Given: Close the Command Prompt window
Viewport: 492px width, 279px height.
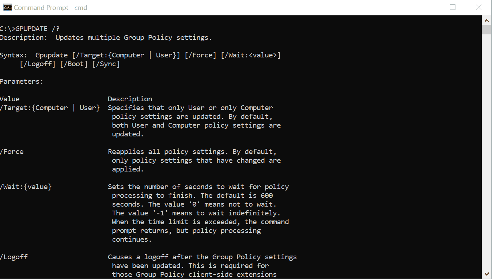Looking at the screenshot, I should tap(478, 7).
